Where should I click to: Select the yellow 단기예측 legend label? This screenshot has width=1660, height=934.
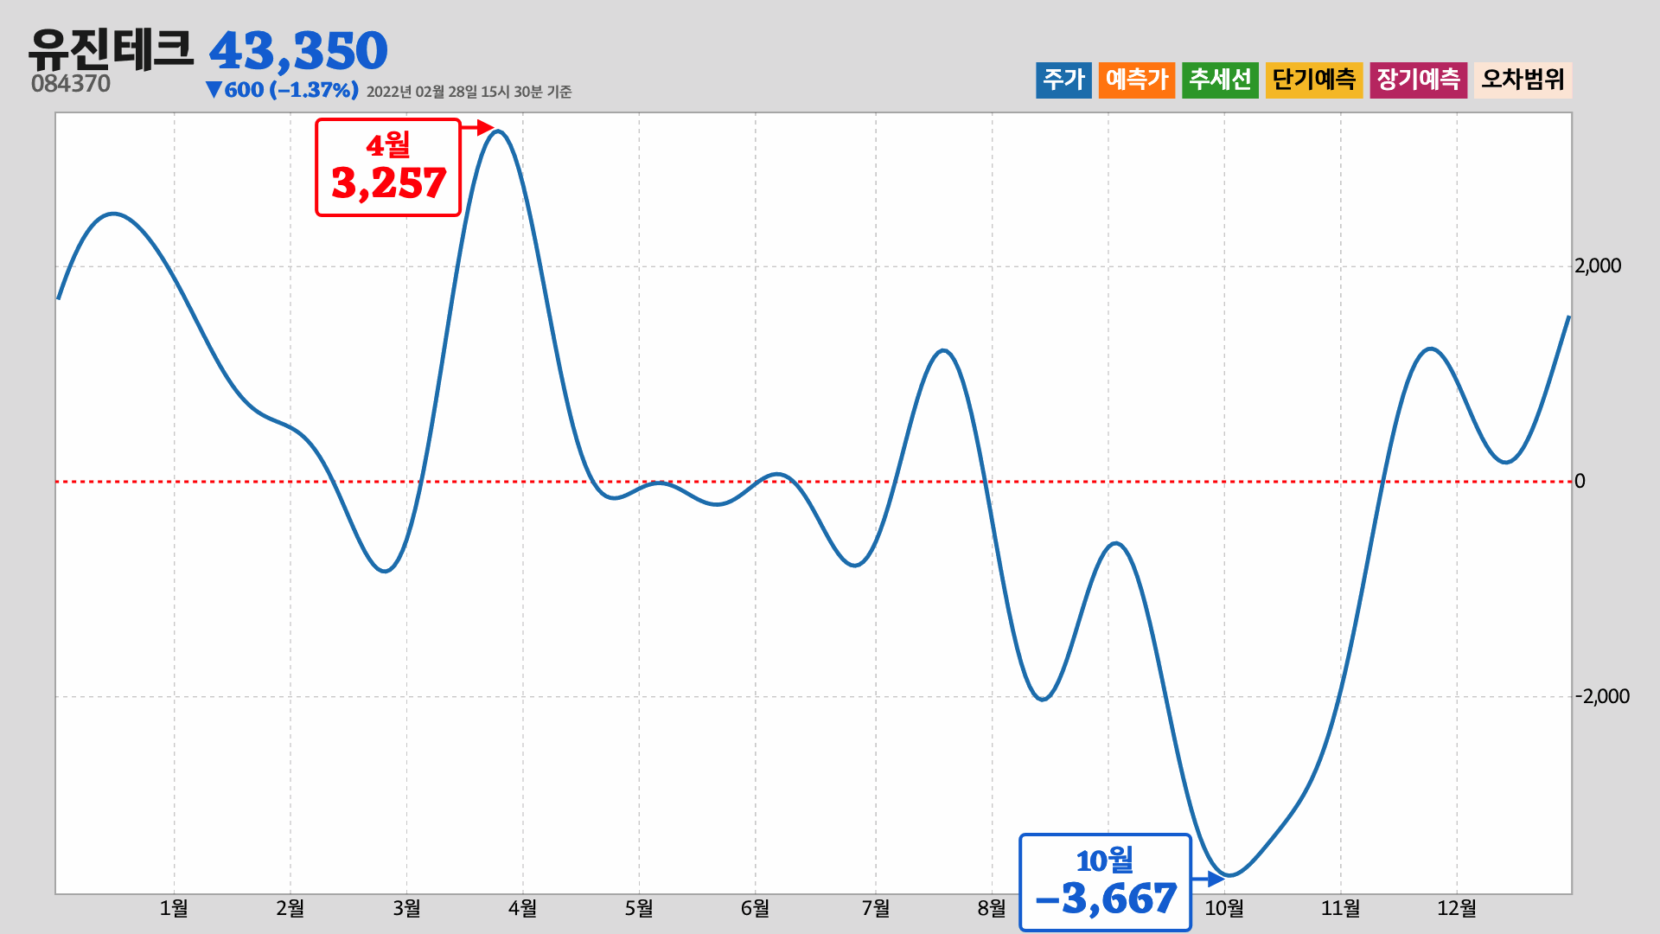pyautogui.click(x=1314, y=80)
